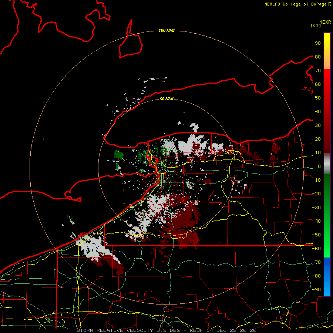This screenshot has width=333, height=333.
Task: Click the -80 value on the velocity scale
Action: (316, 276)
